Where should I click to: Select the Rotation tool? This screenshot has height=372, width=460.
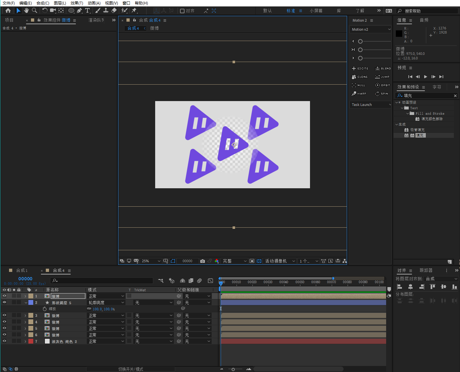coord(45,11)
